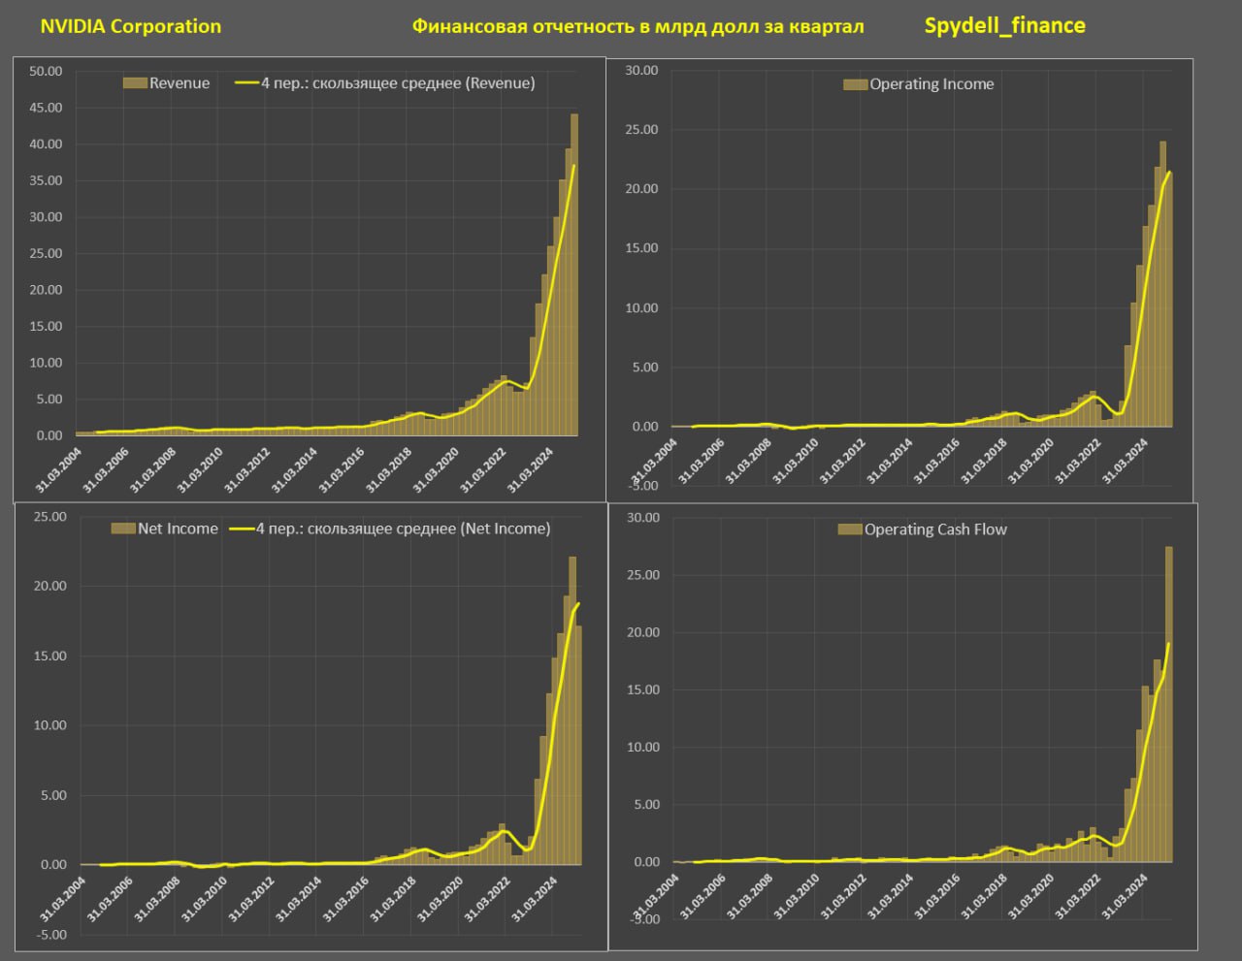The image size is (1242, 961).
Task: Toggle the "Operating Cash Flow" legend label
Action: (935, 529)
